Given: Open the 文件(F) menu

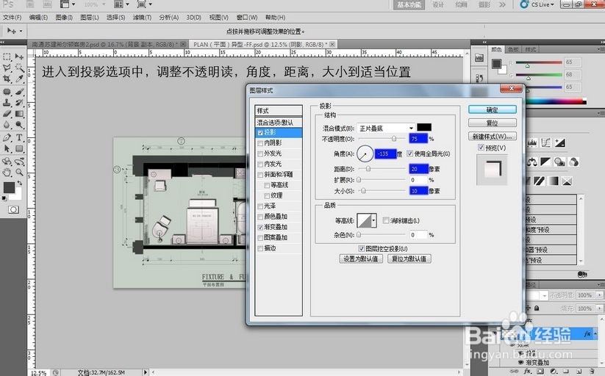Looking at the screenshot, I should click(x=12, y=18).
